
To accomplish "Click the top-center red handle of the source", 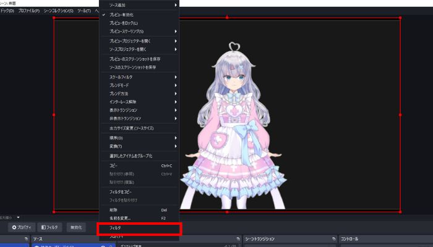I will pos(227,18).
